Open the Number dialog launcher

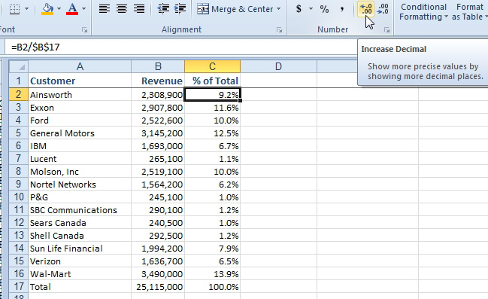[x=386, y=30]
